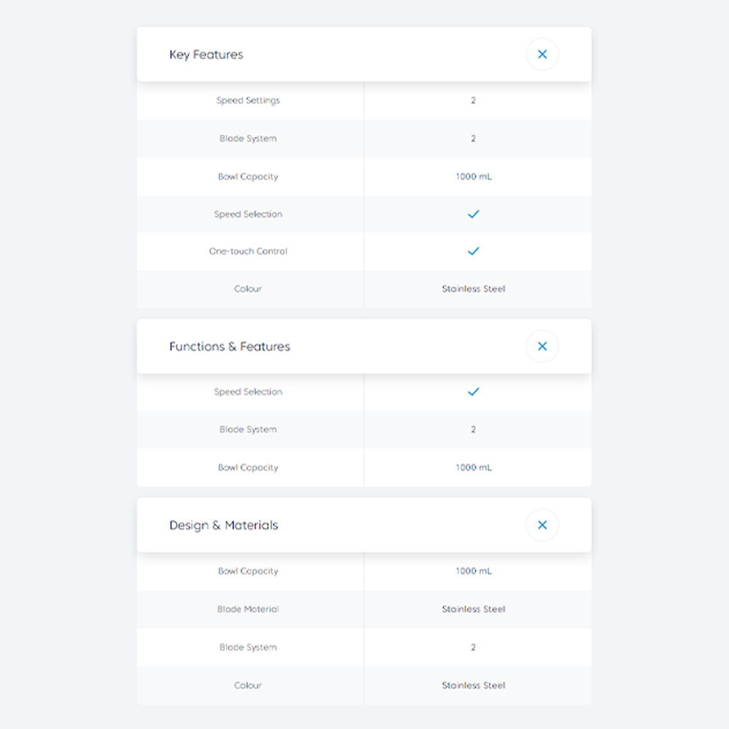Image resolution: width=729 pixels, height=729 pixels.
Task: Click 1000 mL value under Functions & Features
Action: (x=473, y=467)
